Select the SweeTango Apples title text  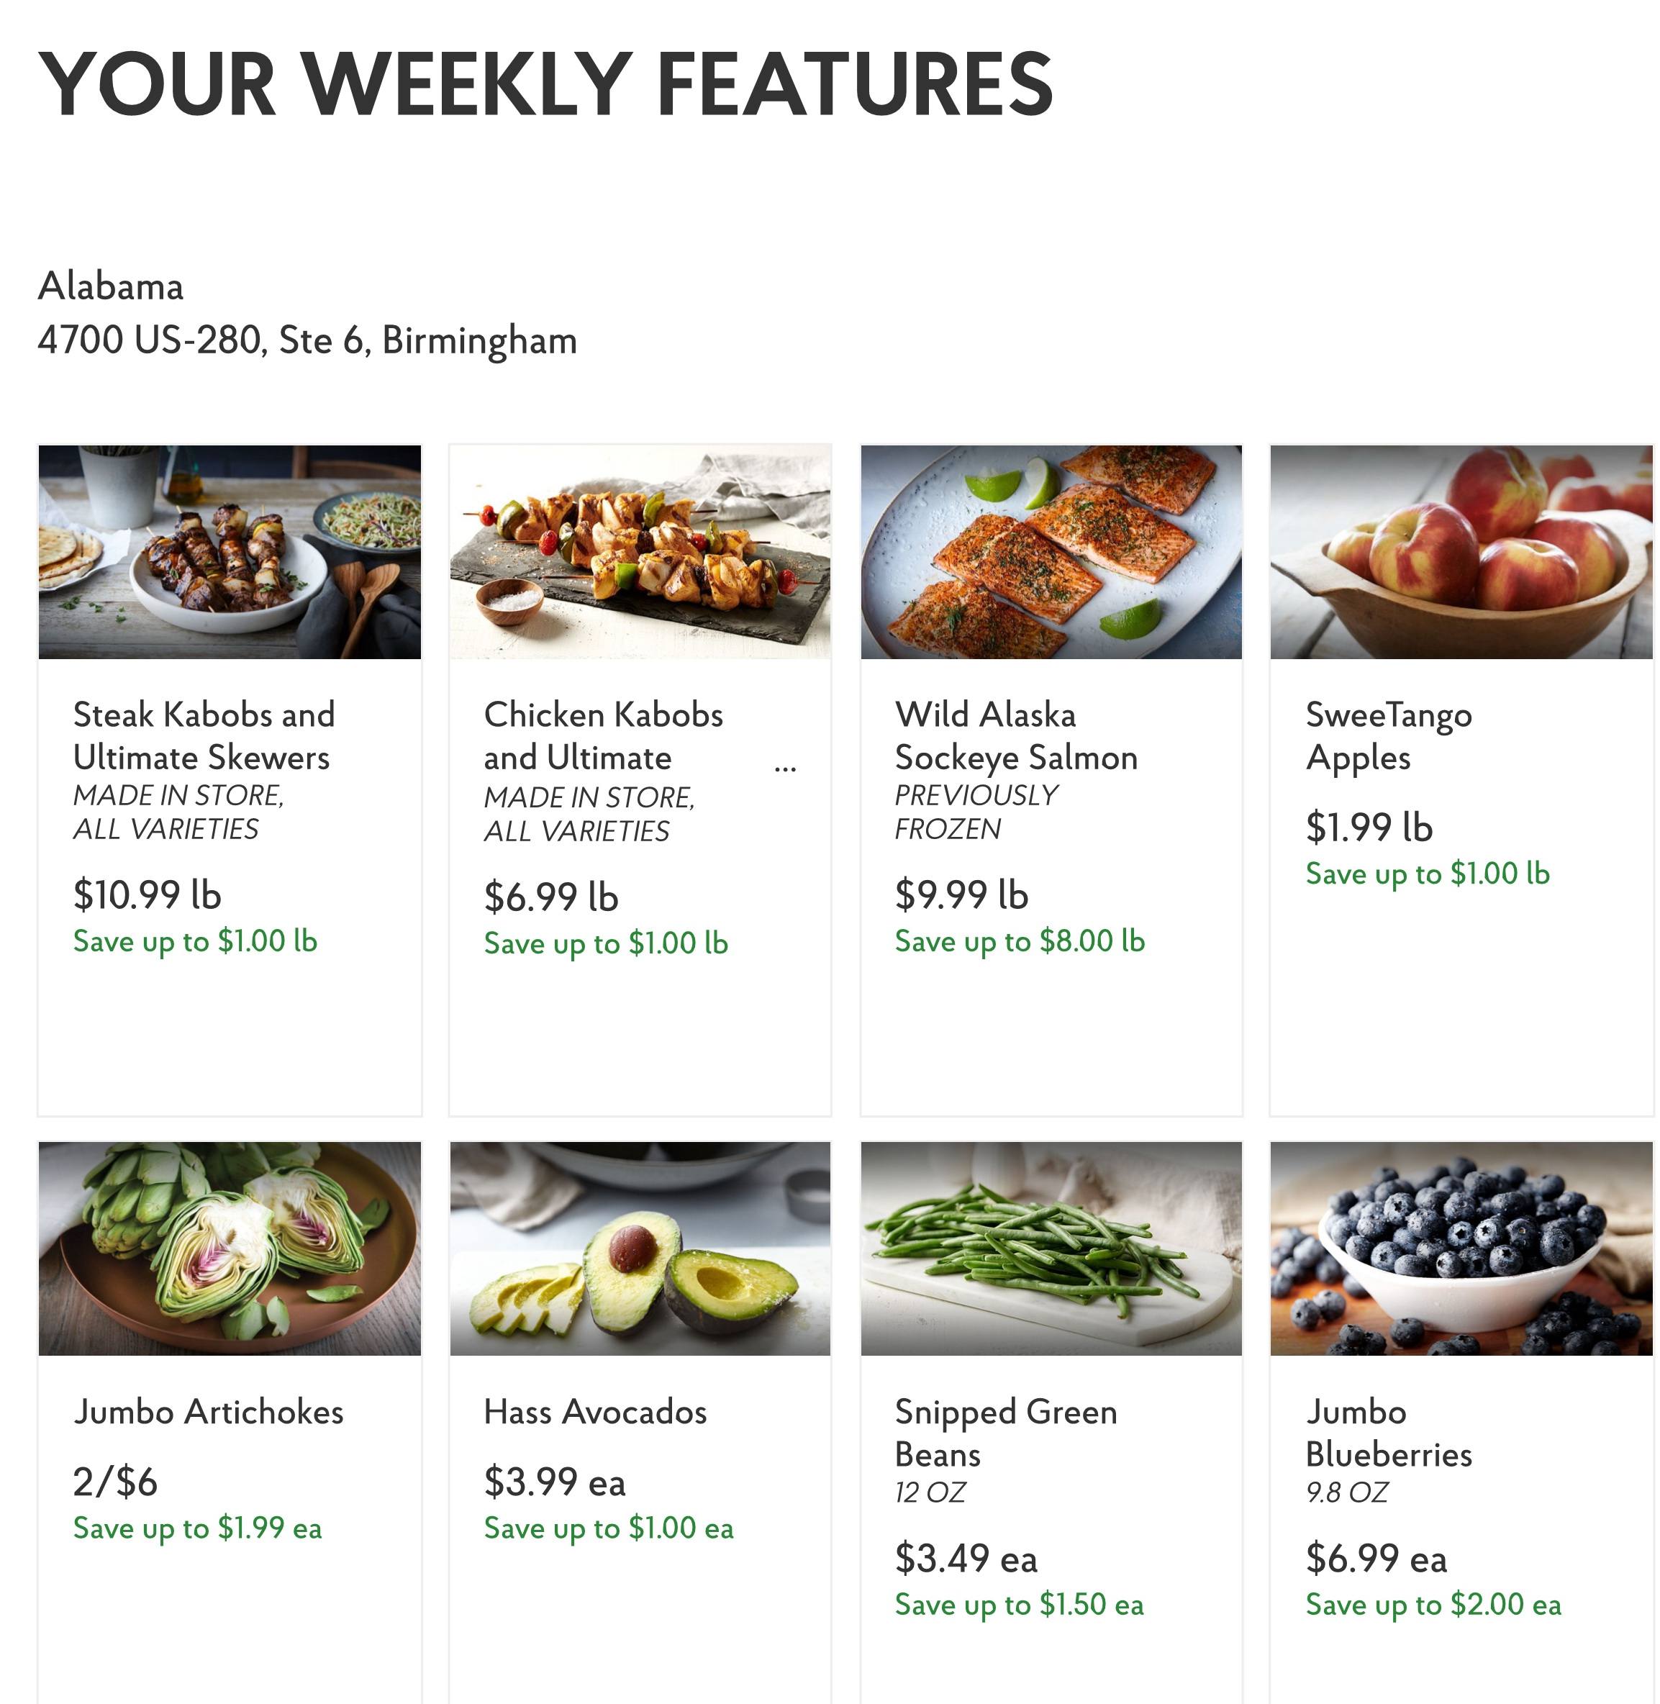(1388, 736)
